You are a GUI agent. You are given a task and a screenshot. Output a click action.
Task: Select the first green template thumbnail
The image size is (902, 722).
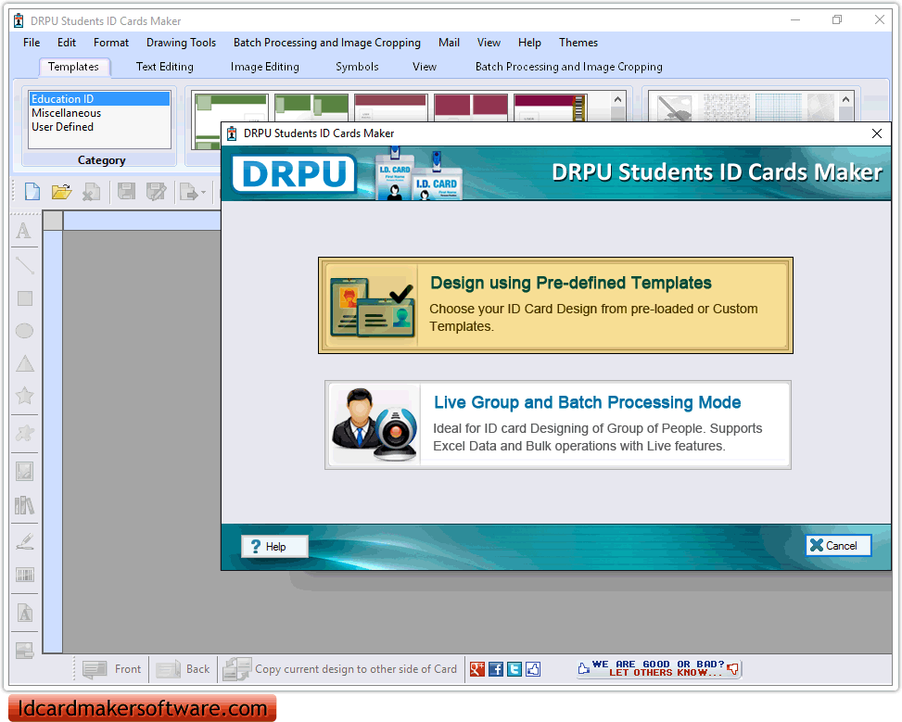click(x=231, y=108)
